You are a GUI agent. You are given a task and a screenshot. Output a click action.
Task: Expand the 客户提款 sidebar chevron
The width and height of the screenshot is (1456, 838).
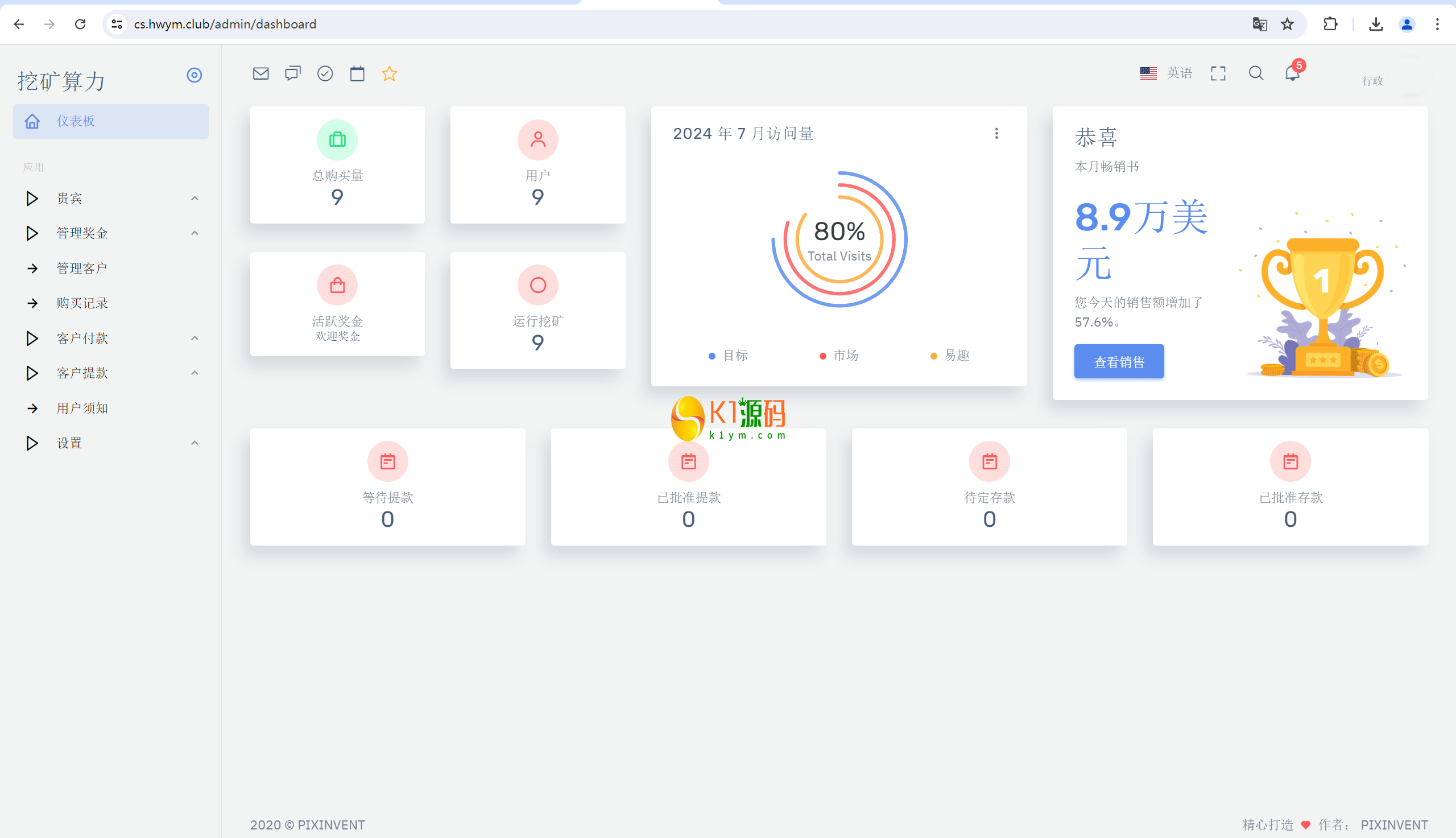pyautogui.click(x=195, y=373)
